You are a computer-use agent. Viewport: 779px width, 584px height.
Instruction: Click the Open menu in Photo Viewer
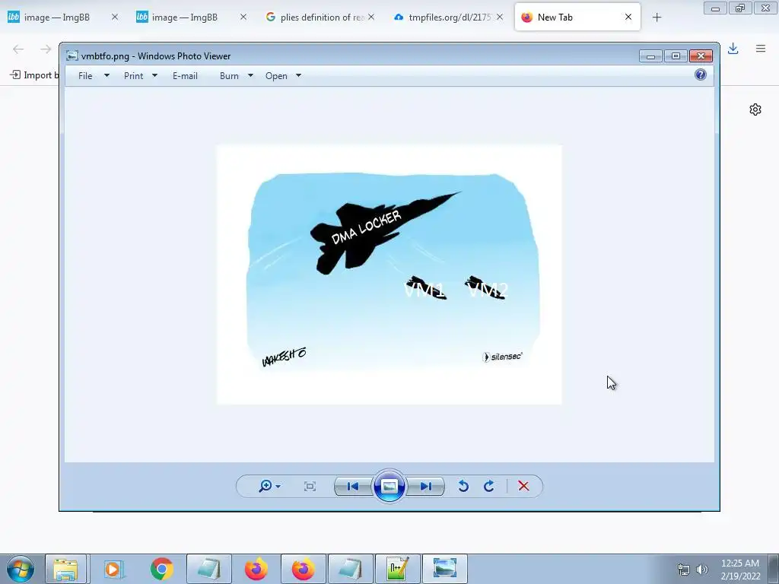click(276, 76)
